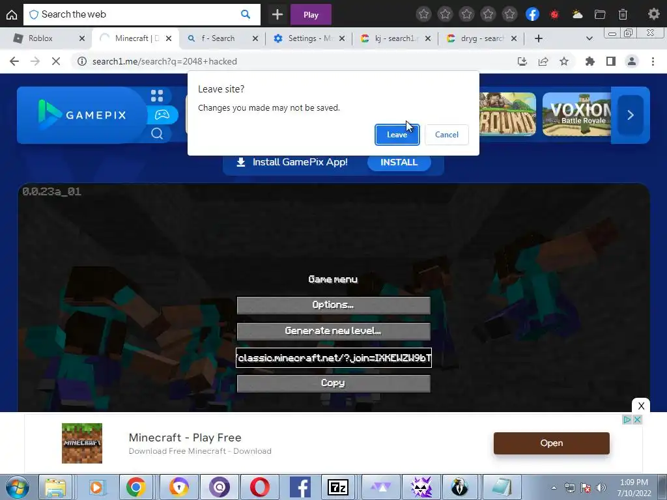Stop loading the page

56,61
